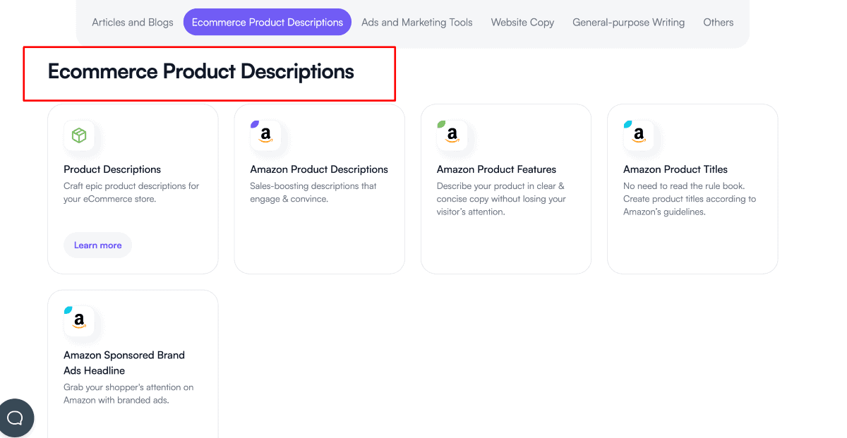
Task: Click the Learn more button
Action: [98, 245]
